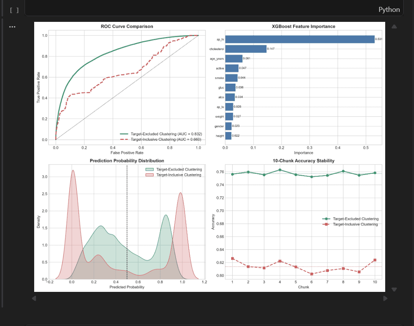Click the True Positive Rate axis label
The height and width of the screenshot is (326, 414).
pos(38,87)
